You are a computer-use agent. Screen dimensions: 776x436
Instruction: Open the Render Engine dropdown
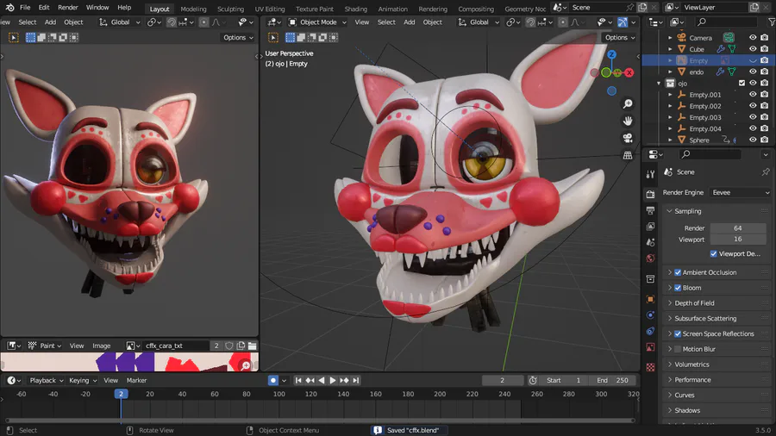(741, 193)
